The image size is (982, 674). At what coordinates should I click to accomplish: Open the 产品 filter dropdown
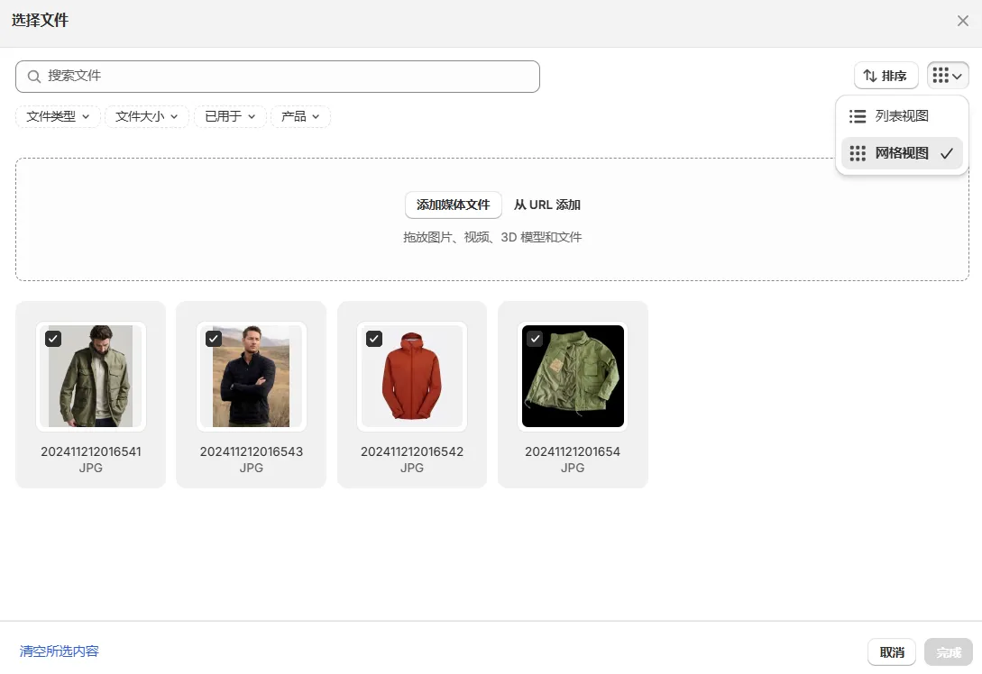click(x=300, y=116)
